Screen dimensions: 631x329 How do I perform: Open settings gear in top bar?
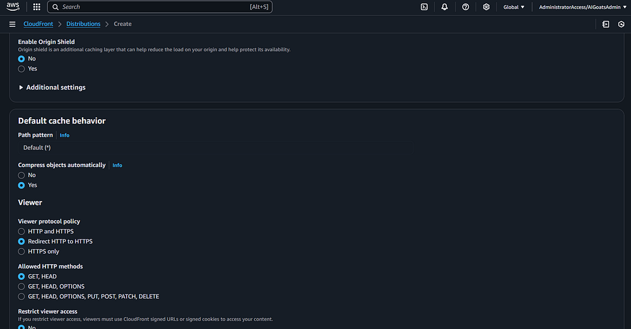click(x=486, y=7)
